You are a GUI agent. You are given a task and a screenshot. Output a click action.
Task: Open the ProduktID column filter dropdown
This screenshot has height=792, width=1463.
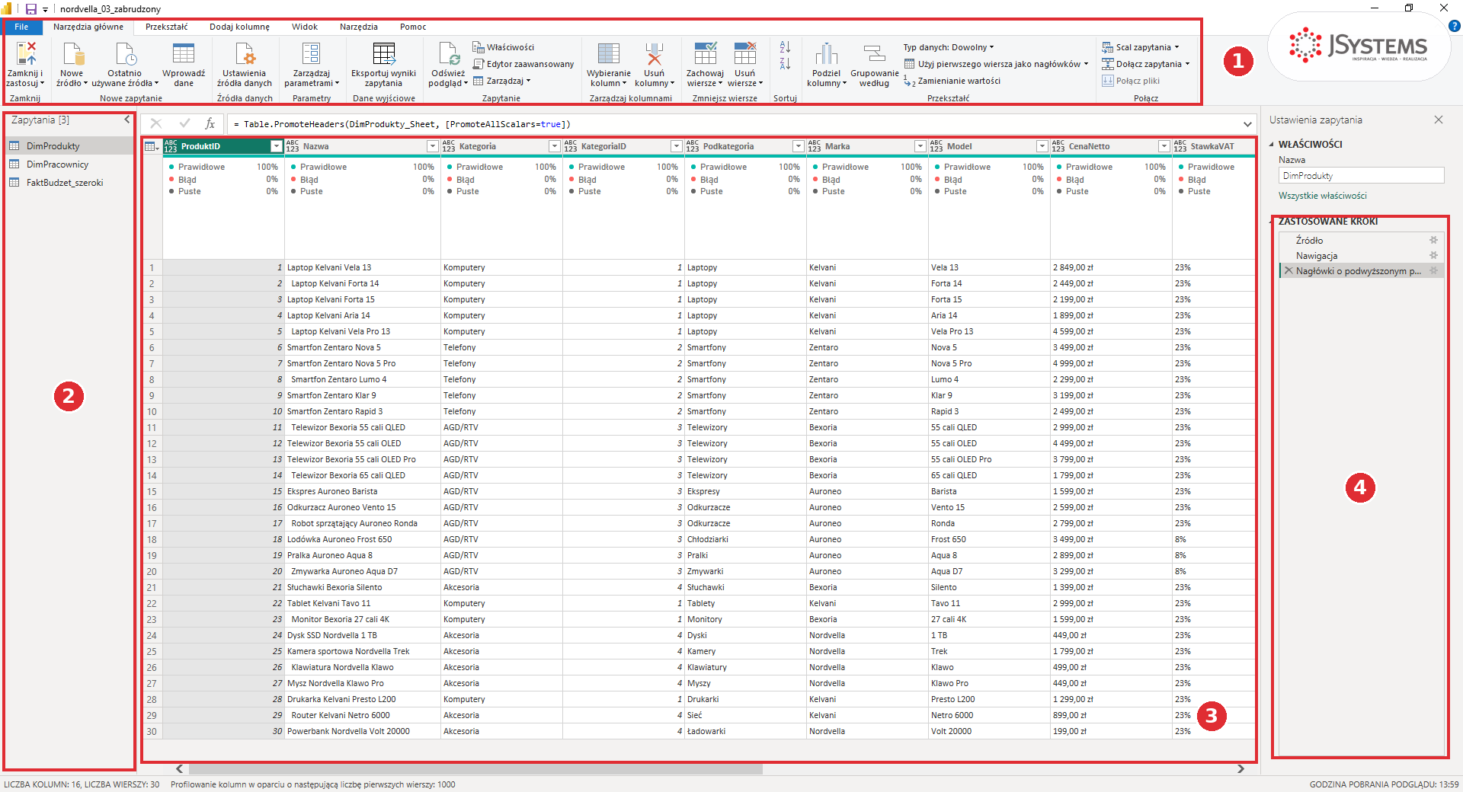(x=277, y=146)
